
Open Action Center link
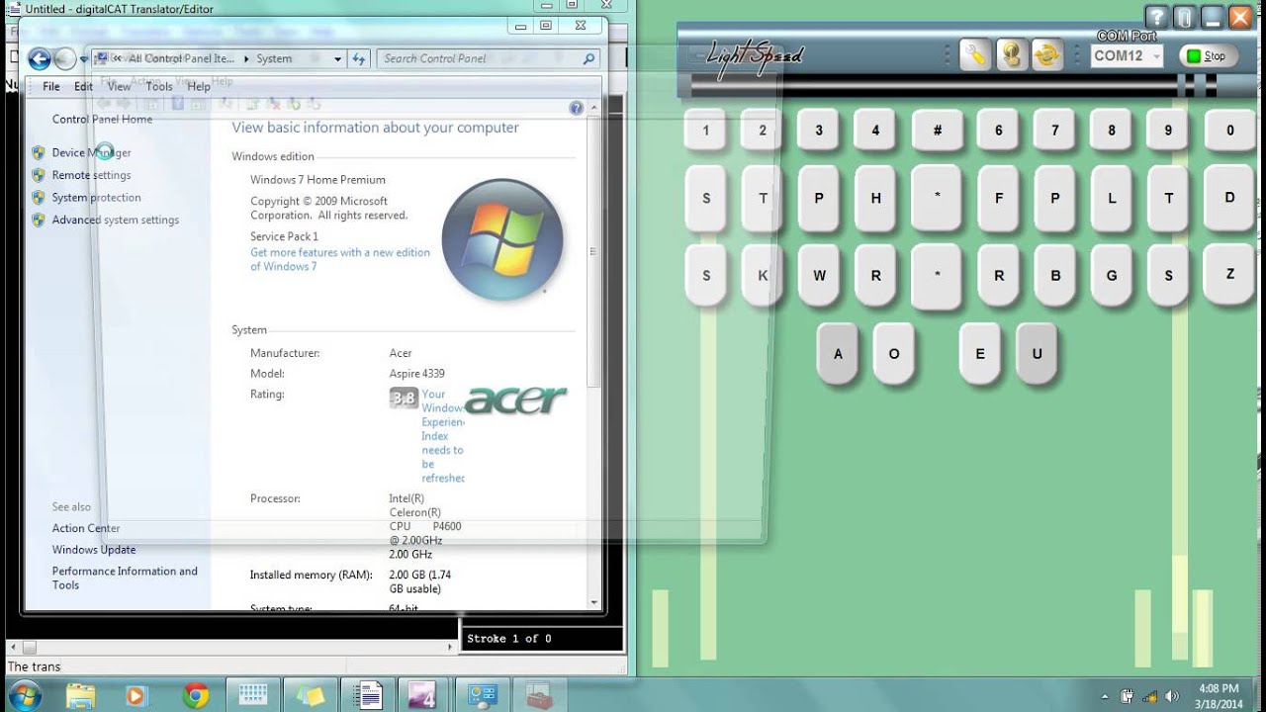pyautogui.click(x=86, y=528)
